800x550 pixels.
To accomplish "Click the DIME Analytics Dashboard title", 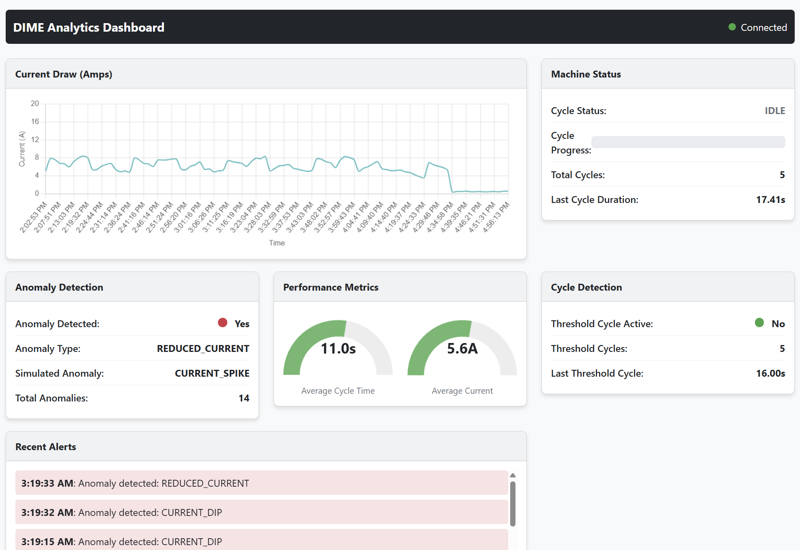I will (89, 27).
